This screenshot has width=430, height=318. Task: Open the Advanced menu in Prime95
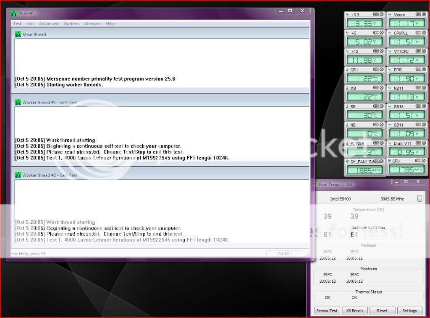pyautogui.click(x=49, y=23)
